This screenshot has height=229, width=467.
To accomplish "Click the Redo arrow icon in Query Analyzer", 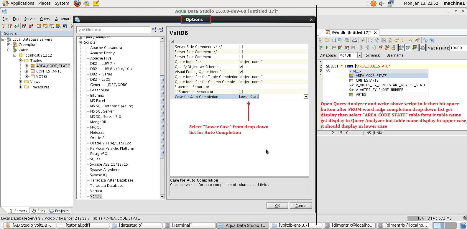I will click(x=403, y=40).
